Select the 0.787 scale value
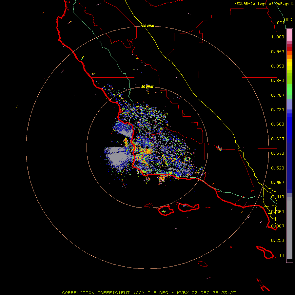 tap(278, 95)
